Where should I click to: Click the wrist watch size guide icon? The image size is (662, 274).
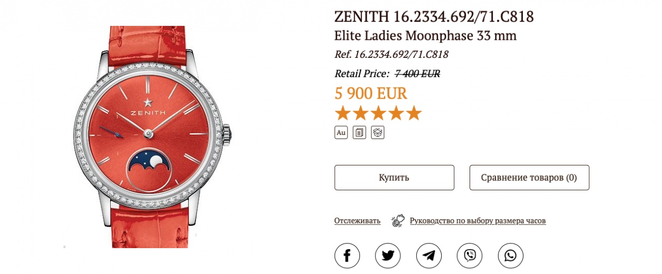coord(398,221)
